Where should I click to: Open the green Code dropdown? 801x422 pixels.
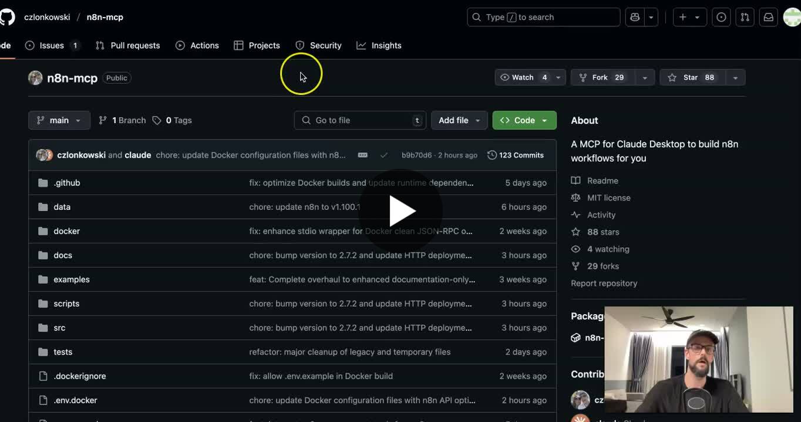[524, 120]
